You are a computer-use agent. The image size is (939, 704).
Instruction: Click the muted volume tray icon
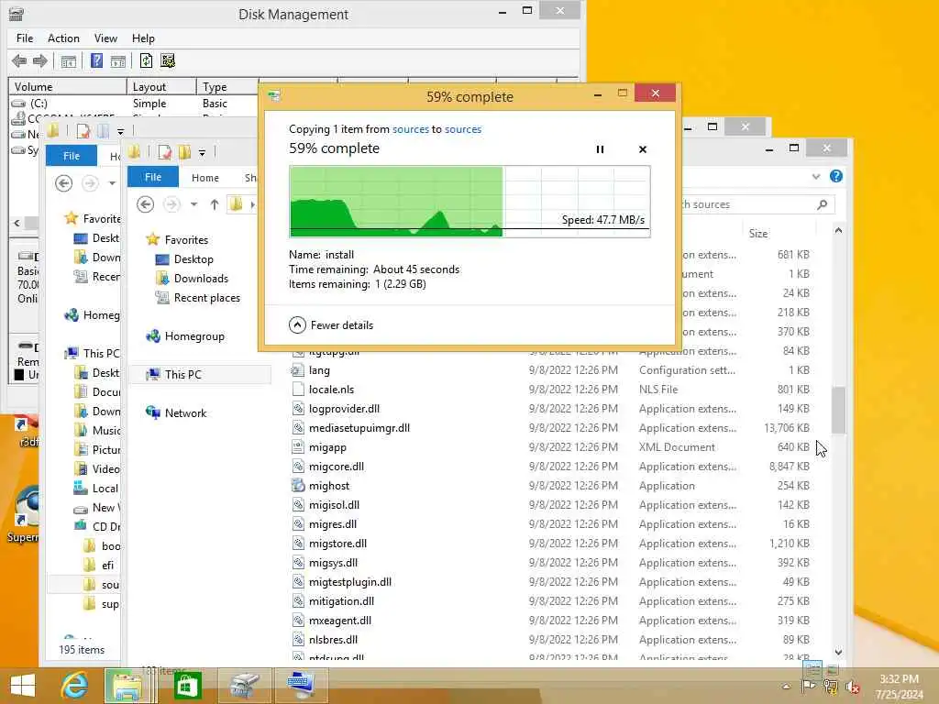[852, 687]
